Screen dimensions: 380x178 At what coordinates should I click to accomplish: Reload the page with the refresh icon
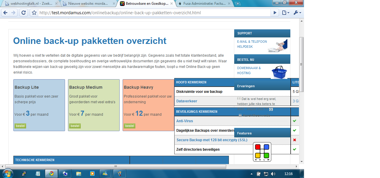23,13
